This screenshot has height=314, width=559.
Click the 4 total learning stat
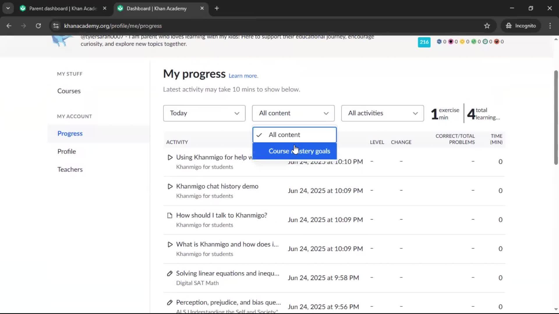point(484,114)
